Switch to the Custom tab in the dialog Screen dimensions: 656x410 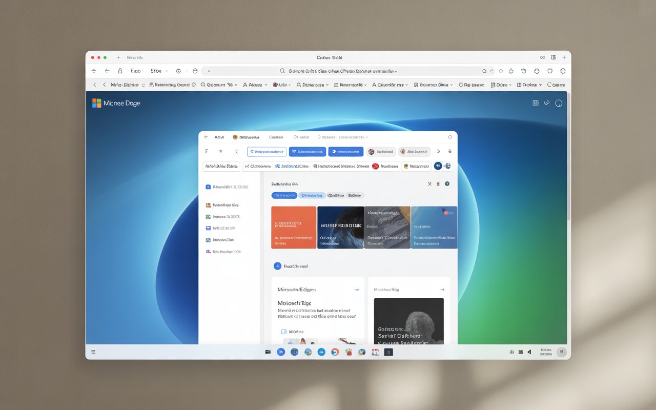click(276, 137)
